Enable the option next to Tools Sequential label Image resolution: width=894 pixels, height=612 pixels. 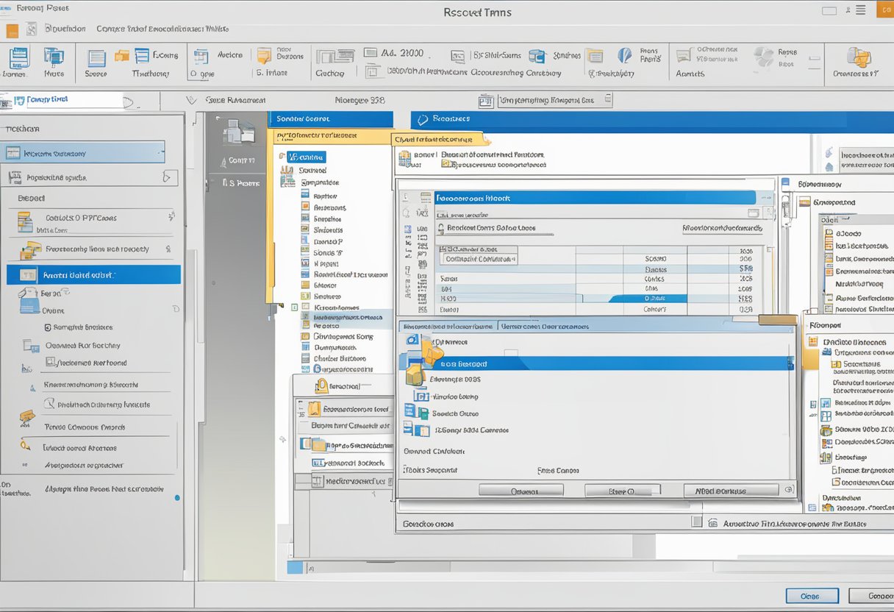click(x=403, y=470)
